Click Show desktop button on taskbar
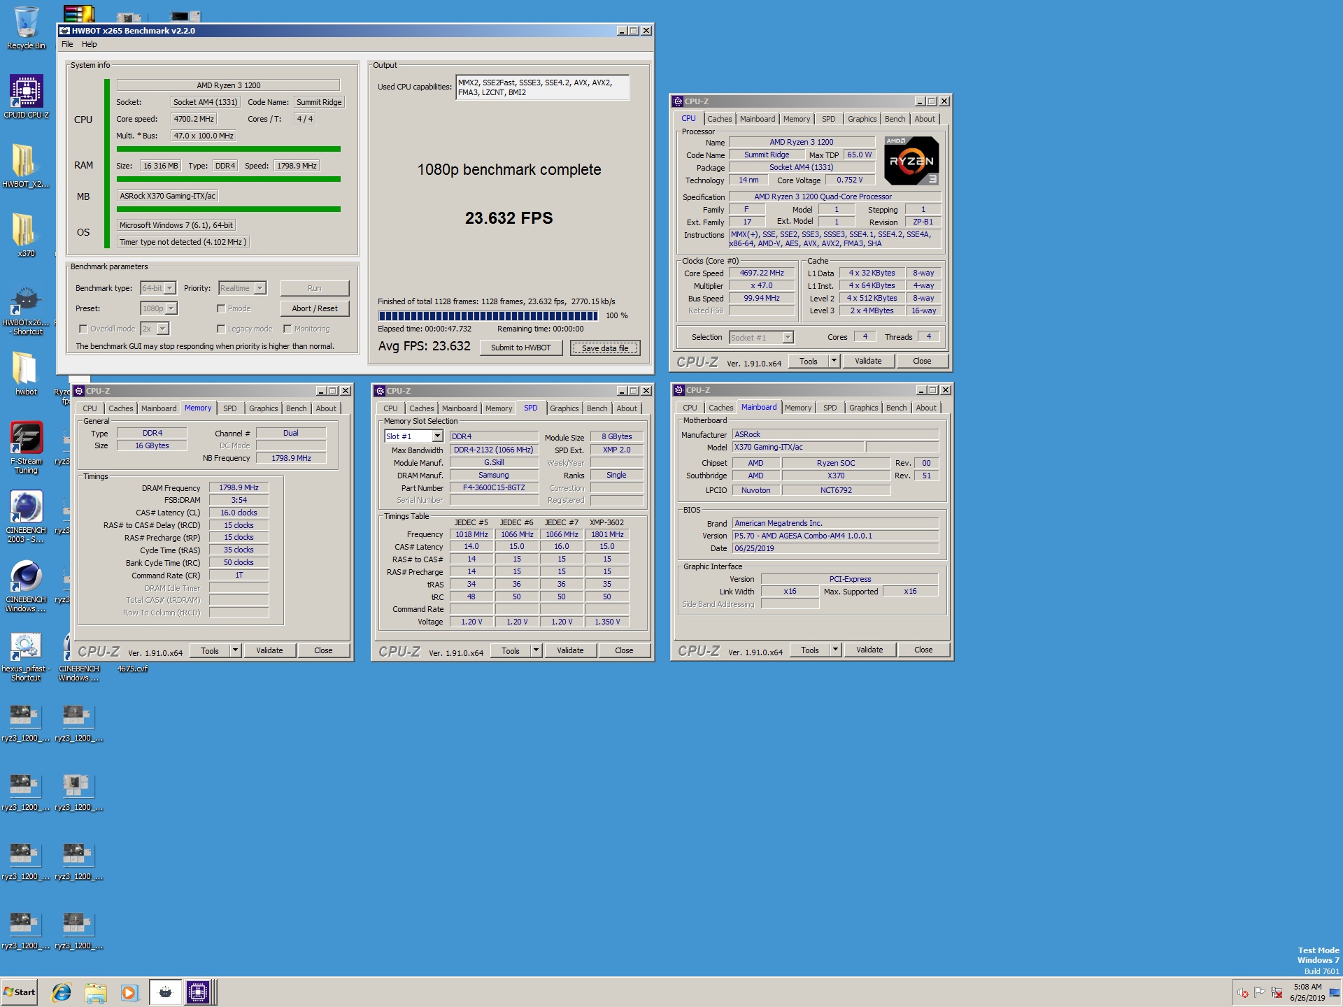This screenshot has width=1343, height=1007. [x=1335, y=992]
